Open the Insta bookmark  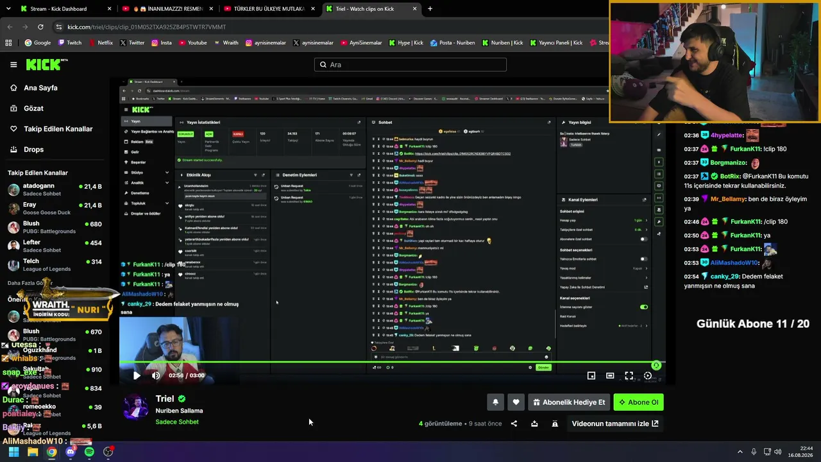click(x=162, y=43)
